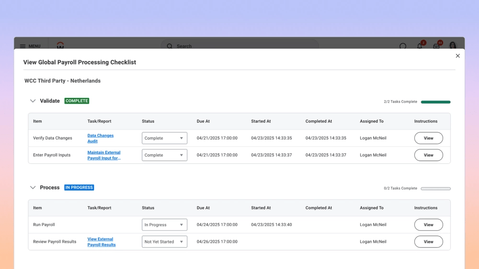
Task: Click 'WCC Third Party - Netherlands' heading
Action: coord(62,81)
